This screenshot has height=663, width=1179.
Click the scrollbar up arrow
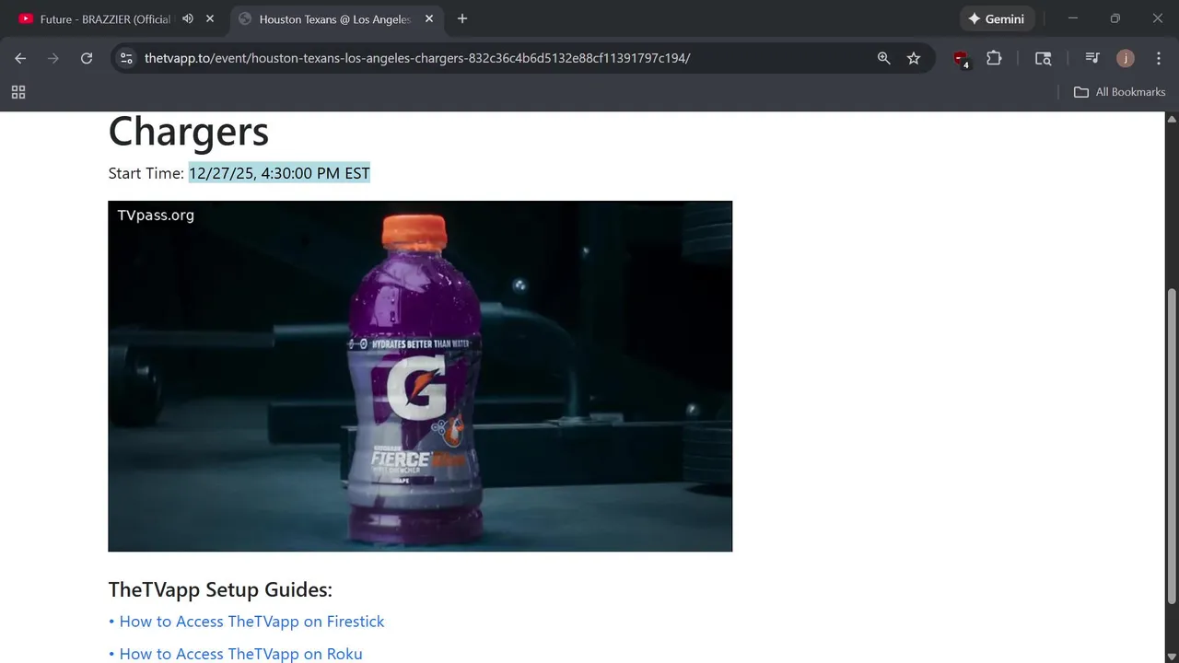click(x=1172, y=119)
